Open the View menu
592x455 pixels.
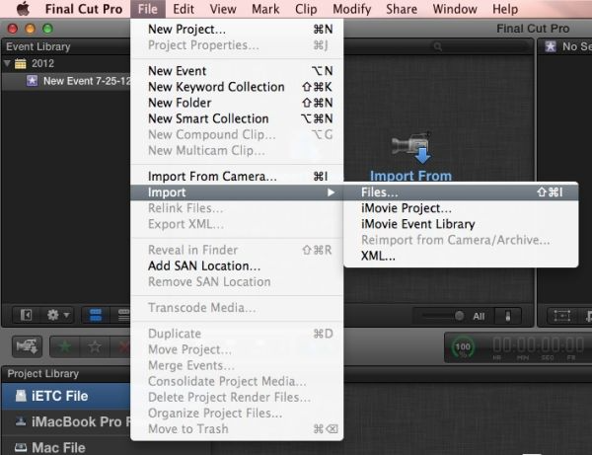[x=223, y=9]
